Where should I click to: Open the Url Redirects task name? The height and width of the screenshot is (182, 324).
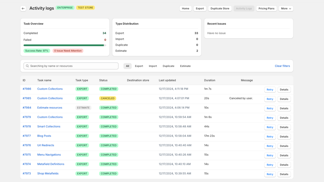(46, 145)
